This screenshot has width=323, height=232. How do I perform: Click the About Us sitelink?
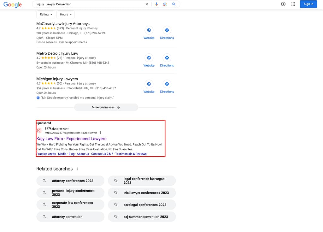[83, 154]
